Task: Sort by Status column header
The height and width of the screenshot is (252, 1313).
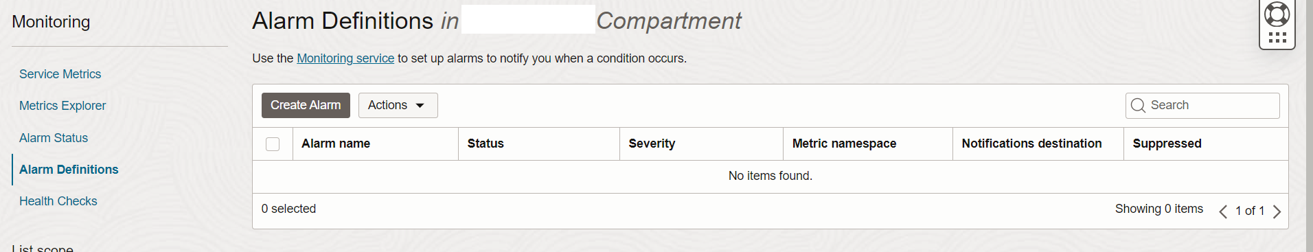Action: click(x=486, y=144)
